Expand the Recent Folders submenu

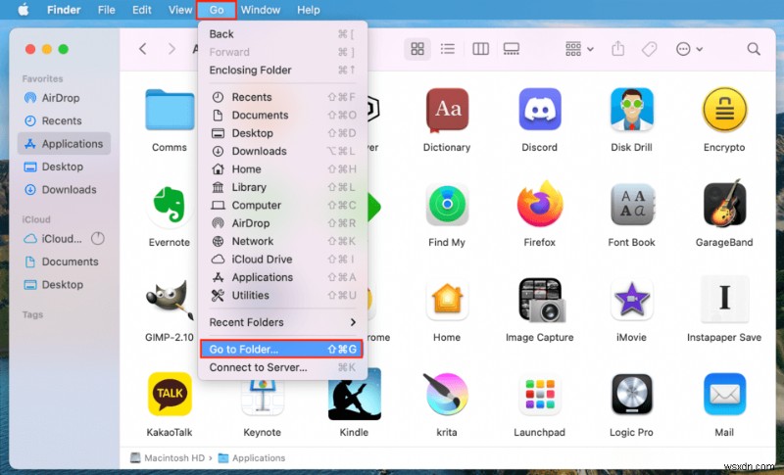282,322
